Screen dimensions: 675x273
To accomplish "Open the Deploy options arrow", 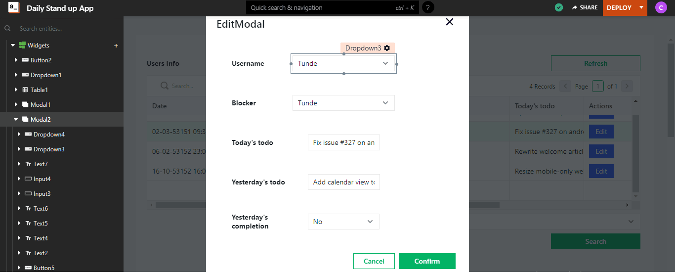I will click(641, 7).
